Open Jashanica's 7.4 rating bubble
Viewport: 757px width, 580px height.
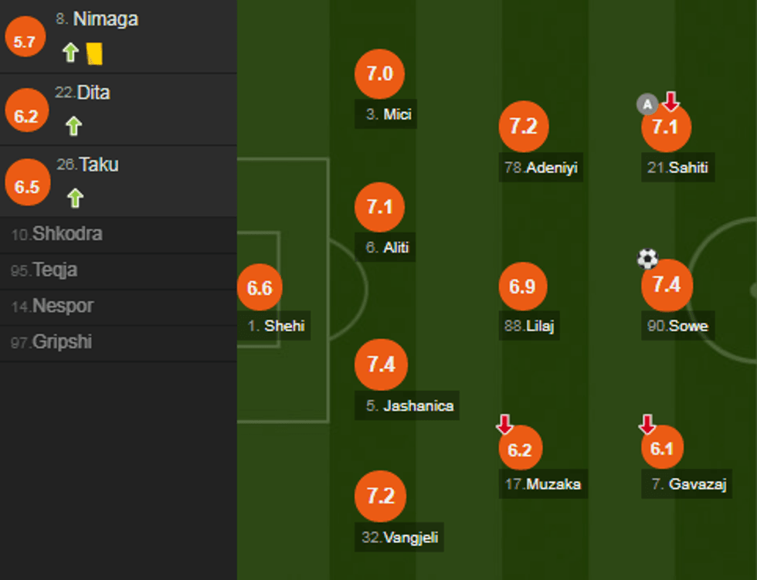(x=381, y=365)
